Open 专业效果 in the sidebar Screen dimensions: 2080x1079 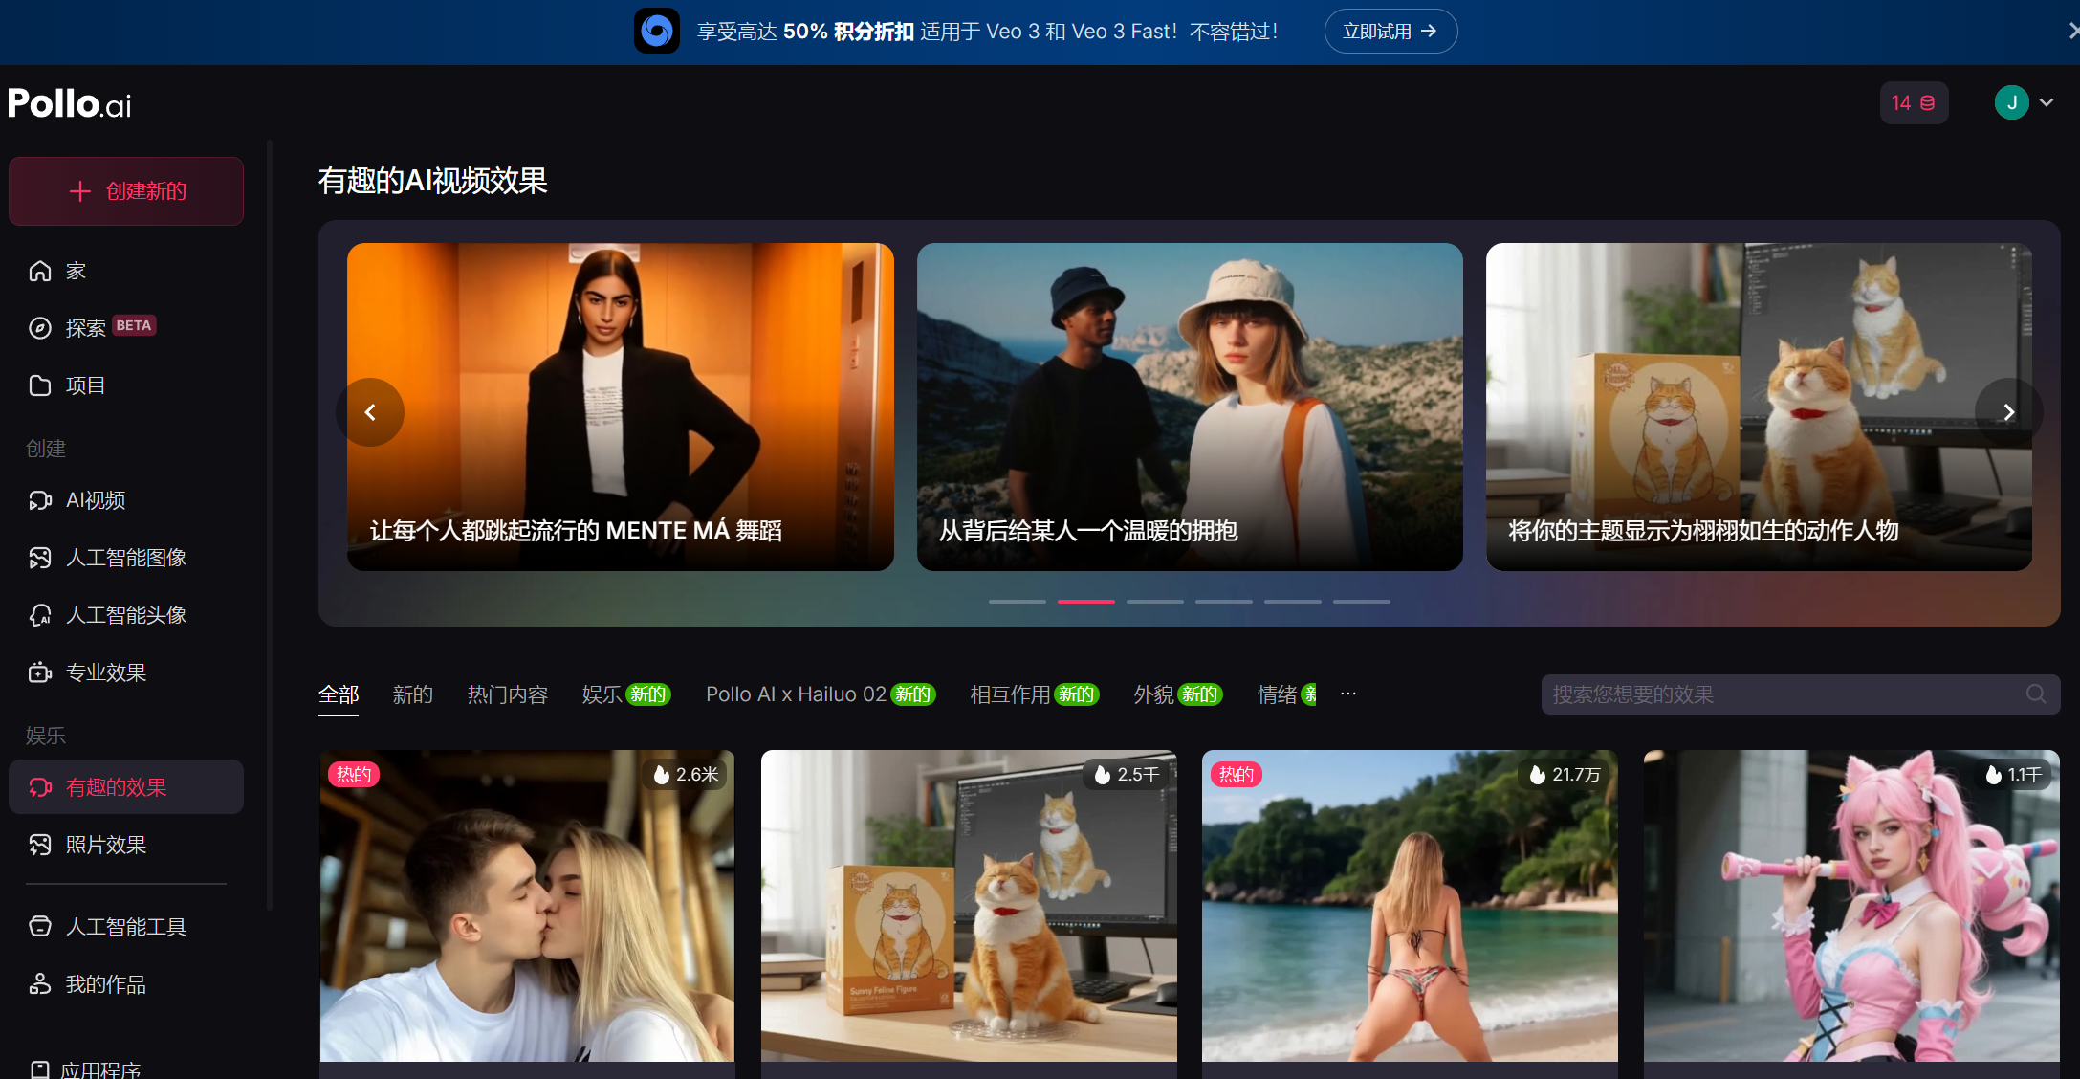pyautogui.click(x=126, y=672)
